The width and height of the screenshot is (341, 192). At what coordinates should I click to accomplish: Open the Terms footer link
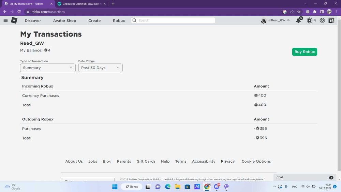(181, 161)
